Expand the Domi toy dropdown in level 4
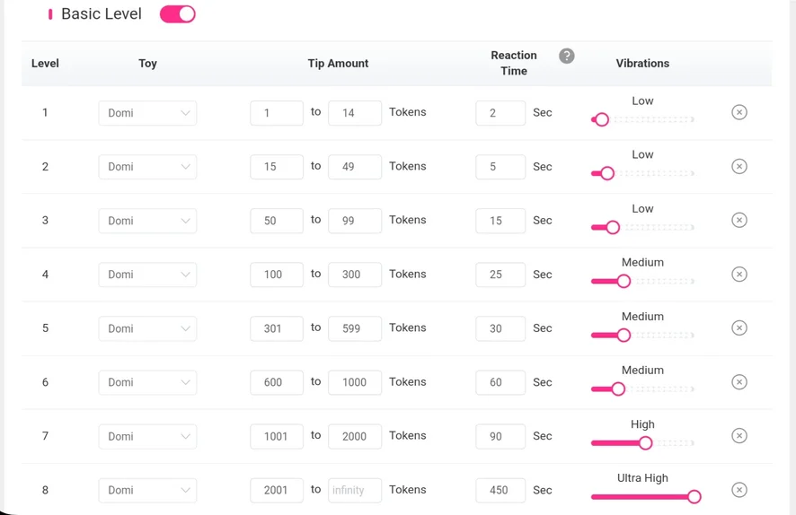Screen dimensions: 796x515 point(147,275)
